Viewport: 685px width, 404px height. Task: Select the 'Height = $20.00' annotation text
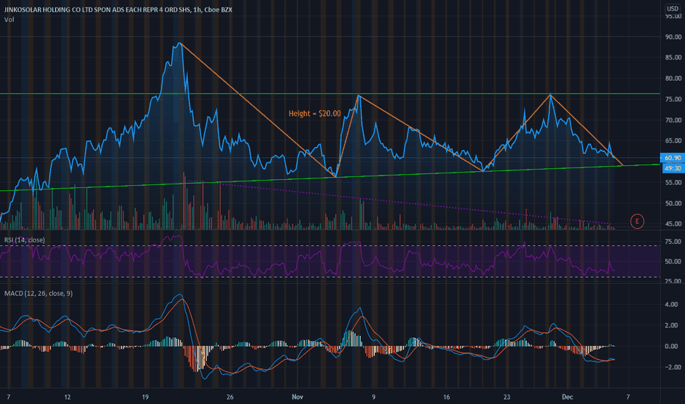point(315,114)
